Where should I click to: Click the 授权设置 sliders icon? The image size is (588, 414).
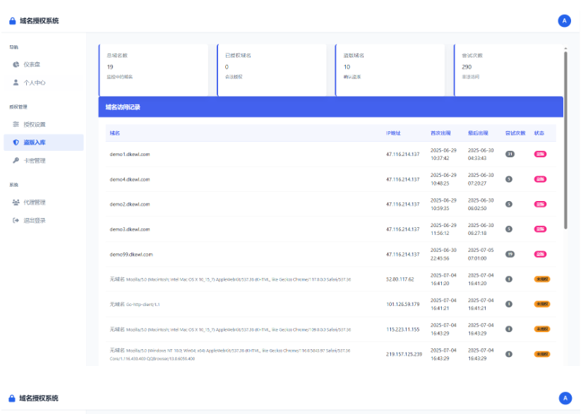(16, 125)
